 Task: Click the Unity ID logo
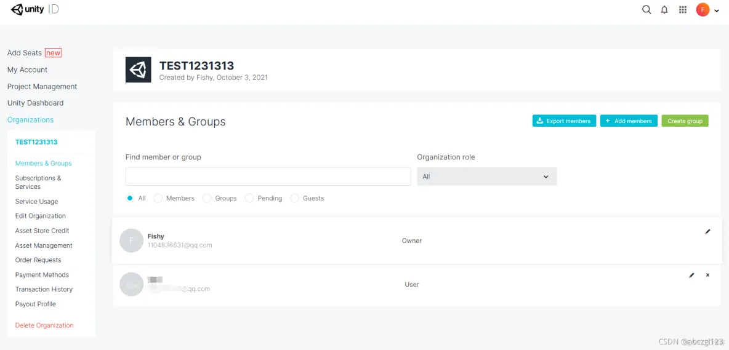point(35,9)
